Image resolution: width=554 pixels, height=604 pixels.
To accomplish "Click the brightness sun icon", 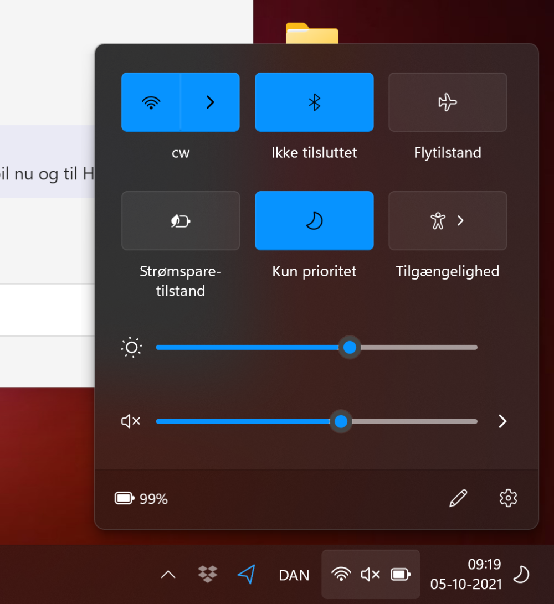I will click(x=131, y=348).
